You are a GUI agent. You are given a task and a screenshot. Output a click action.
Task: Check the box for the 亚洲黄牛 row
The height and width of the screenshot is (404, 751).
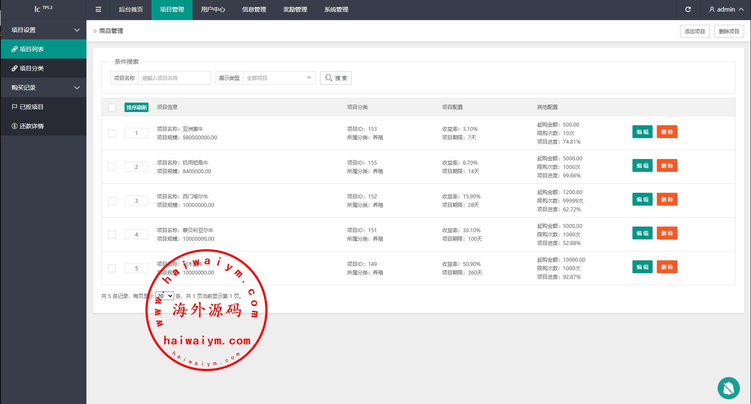(x=112, y=133)
